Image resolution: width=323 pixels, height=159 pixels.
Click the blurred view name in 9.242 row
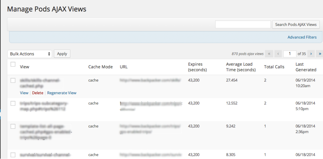tap(45, 132)
